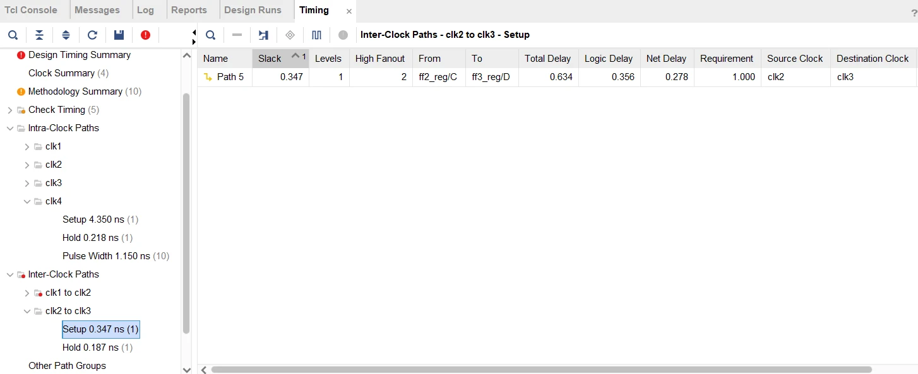Open the Reports tab
Viewport: 918px width, 374px height.
click(189, 10)
